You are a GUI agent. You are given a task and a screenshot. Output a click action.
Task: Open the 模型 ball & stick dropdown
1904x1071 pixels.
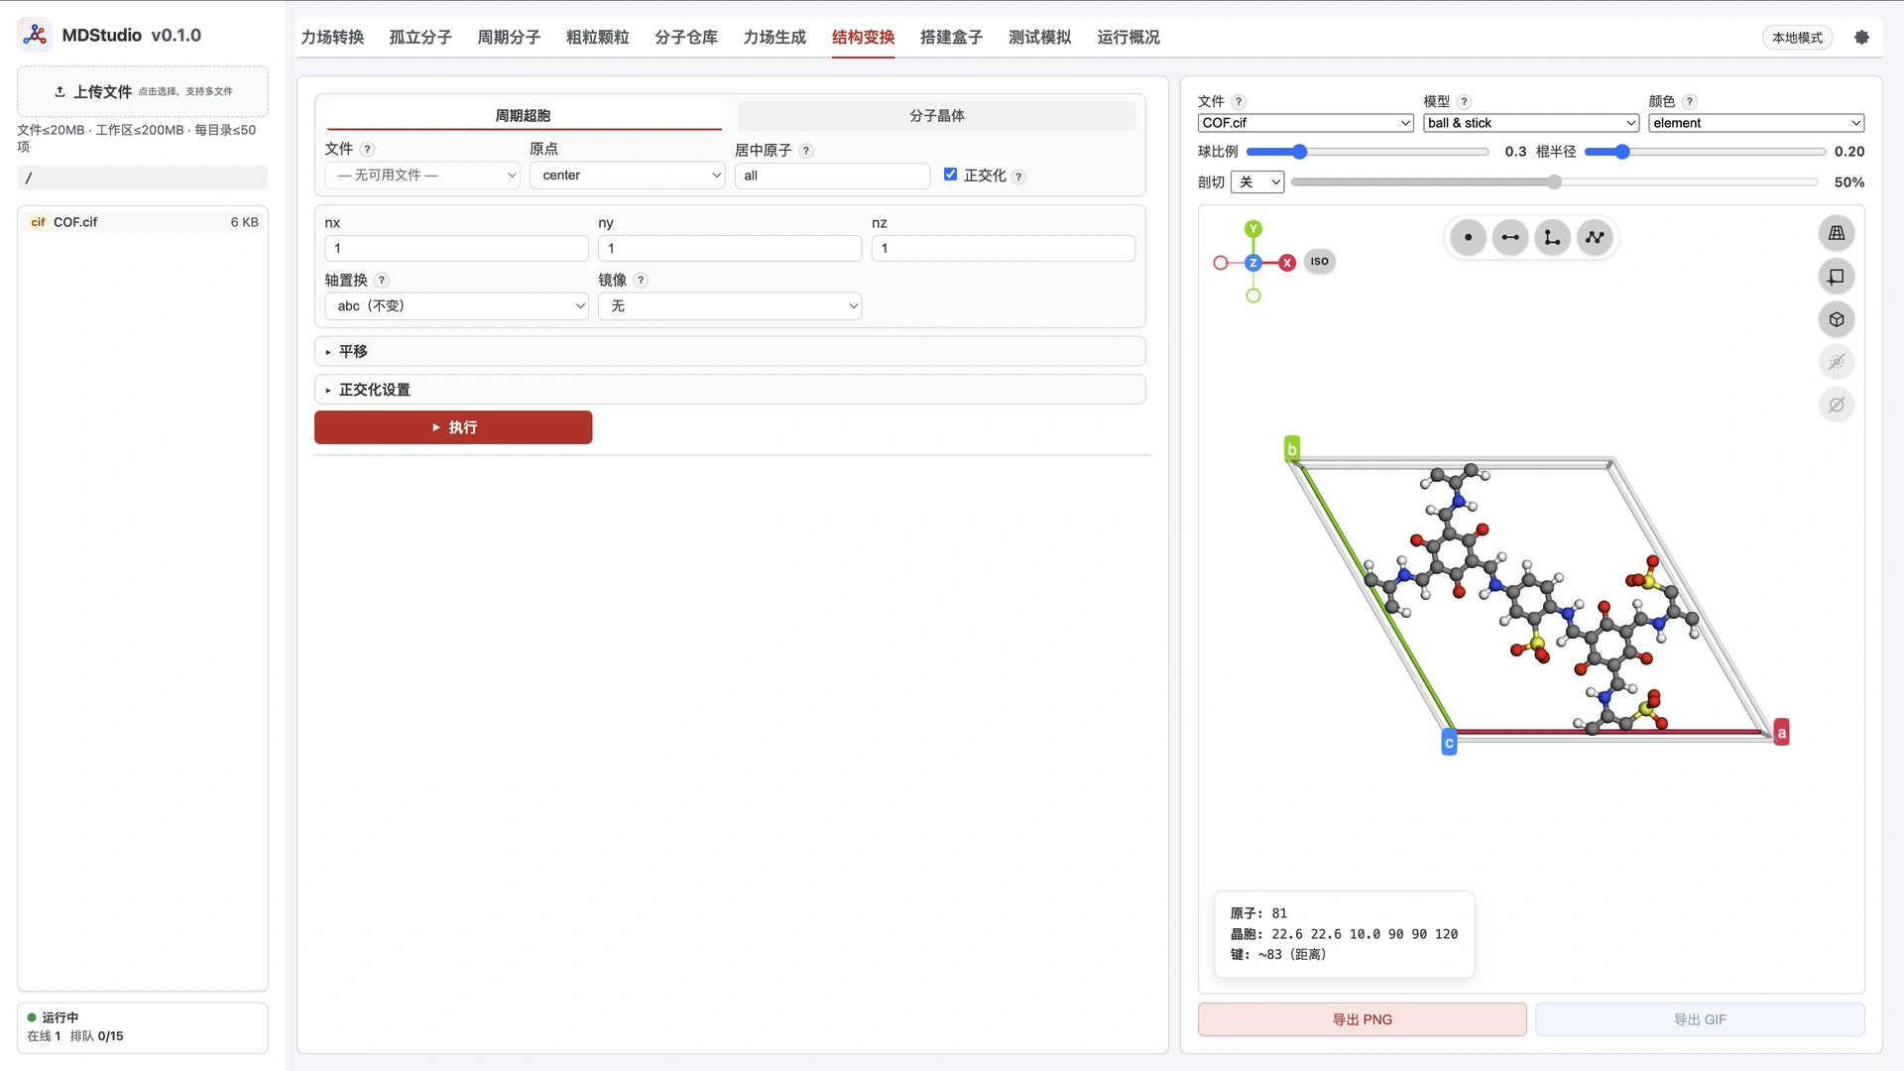tap(1530, 123)
